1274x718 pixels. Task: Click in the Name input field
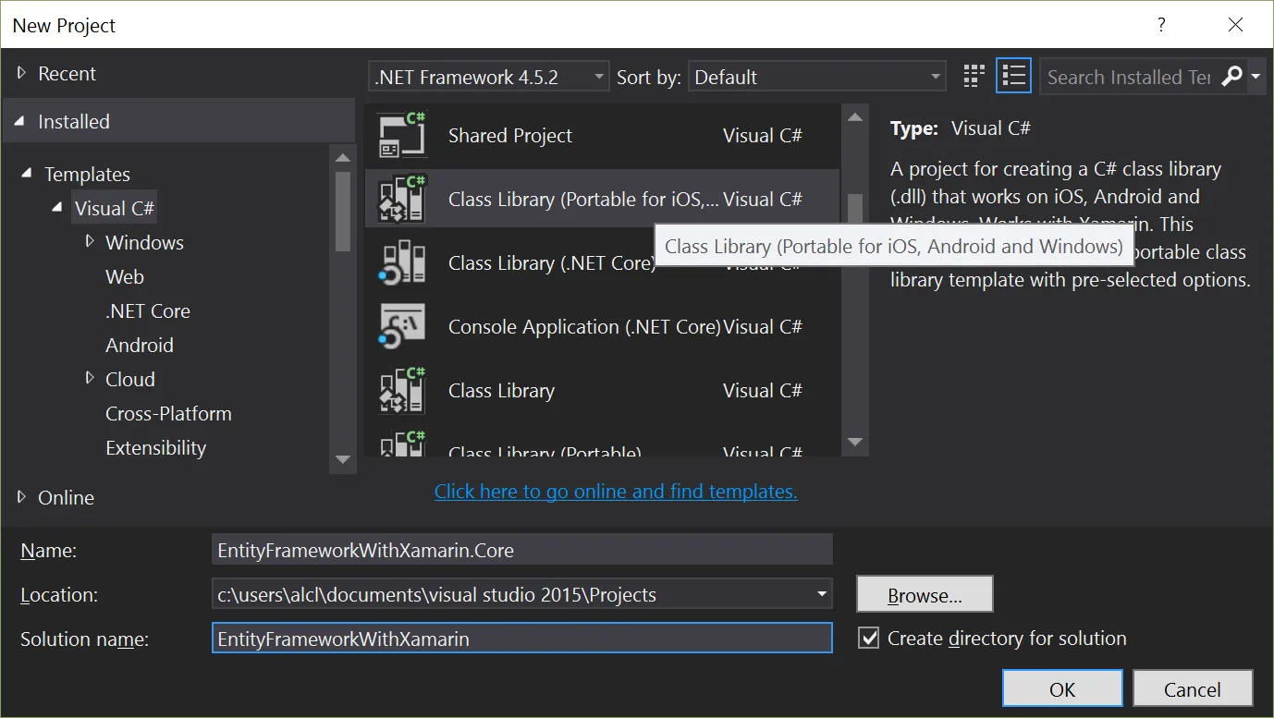coord(522,550)
